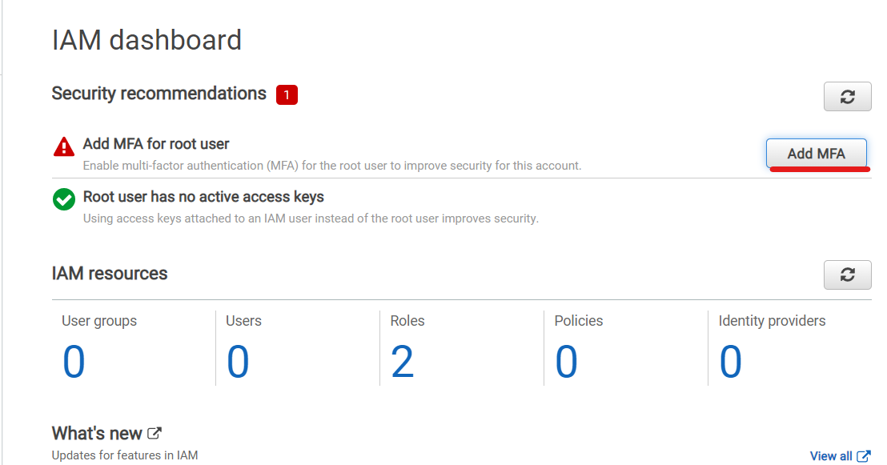Open the What's new external link icon
Viewport: 887px width, 465px height.
[x=155, y=433]
